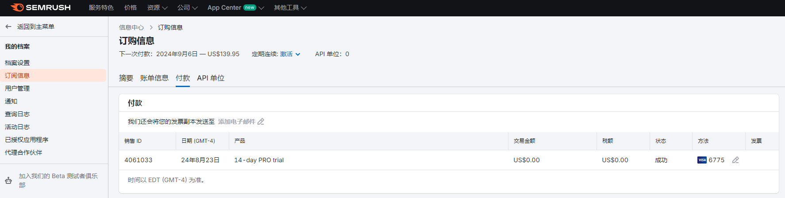The width and height of the screenshot is (785, 198).
Task: Switch to the API 单位 tab
Action: click(211, 78)
